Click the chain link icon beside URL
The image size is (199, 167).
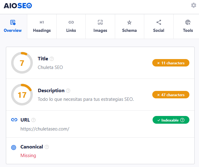(14, 120)
